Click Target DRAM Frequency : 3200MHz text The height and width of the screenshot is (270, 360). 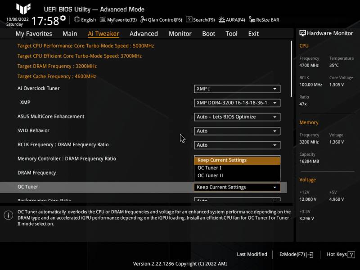(57, 66)
